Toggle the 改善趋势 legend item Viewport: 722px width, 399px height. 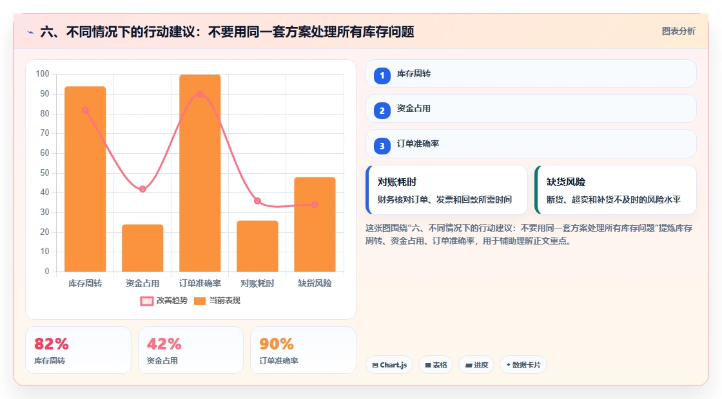coord(164,301)
